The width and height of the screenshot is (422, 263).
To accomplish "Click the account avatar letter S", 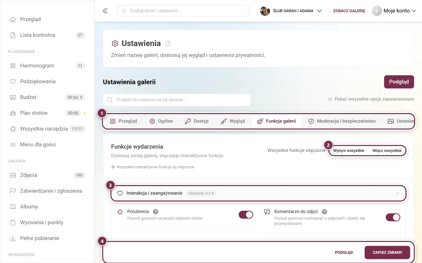I will coord(377,11).
